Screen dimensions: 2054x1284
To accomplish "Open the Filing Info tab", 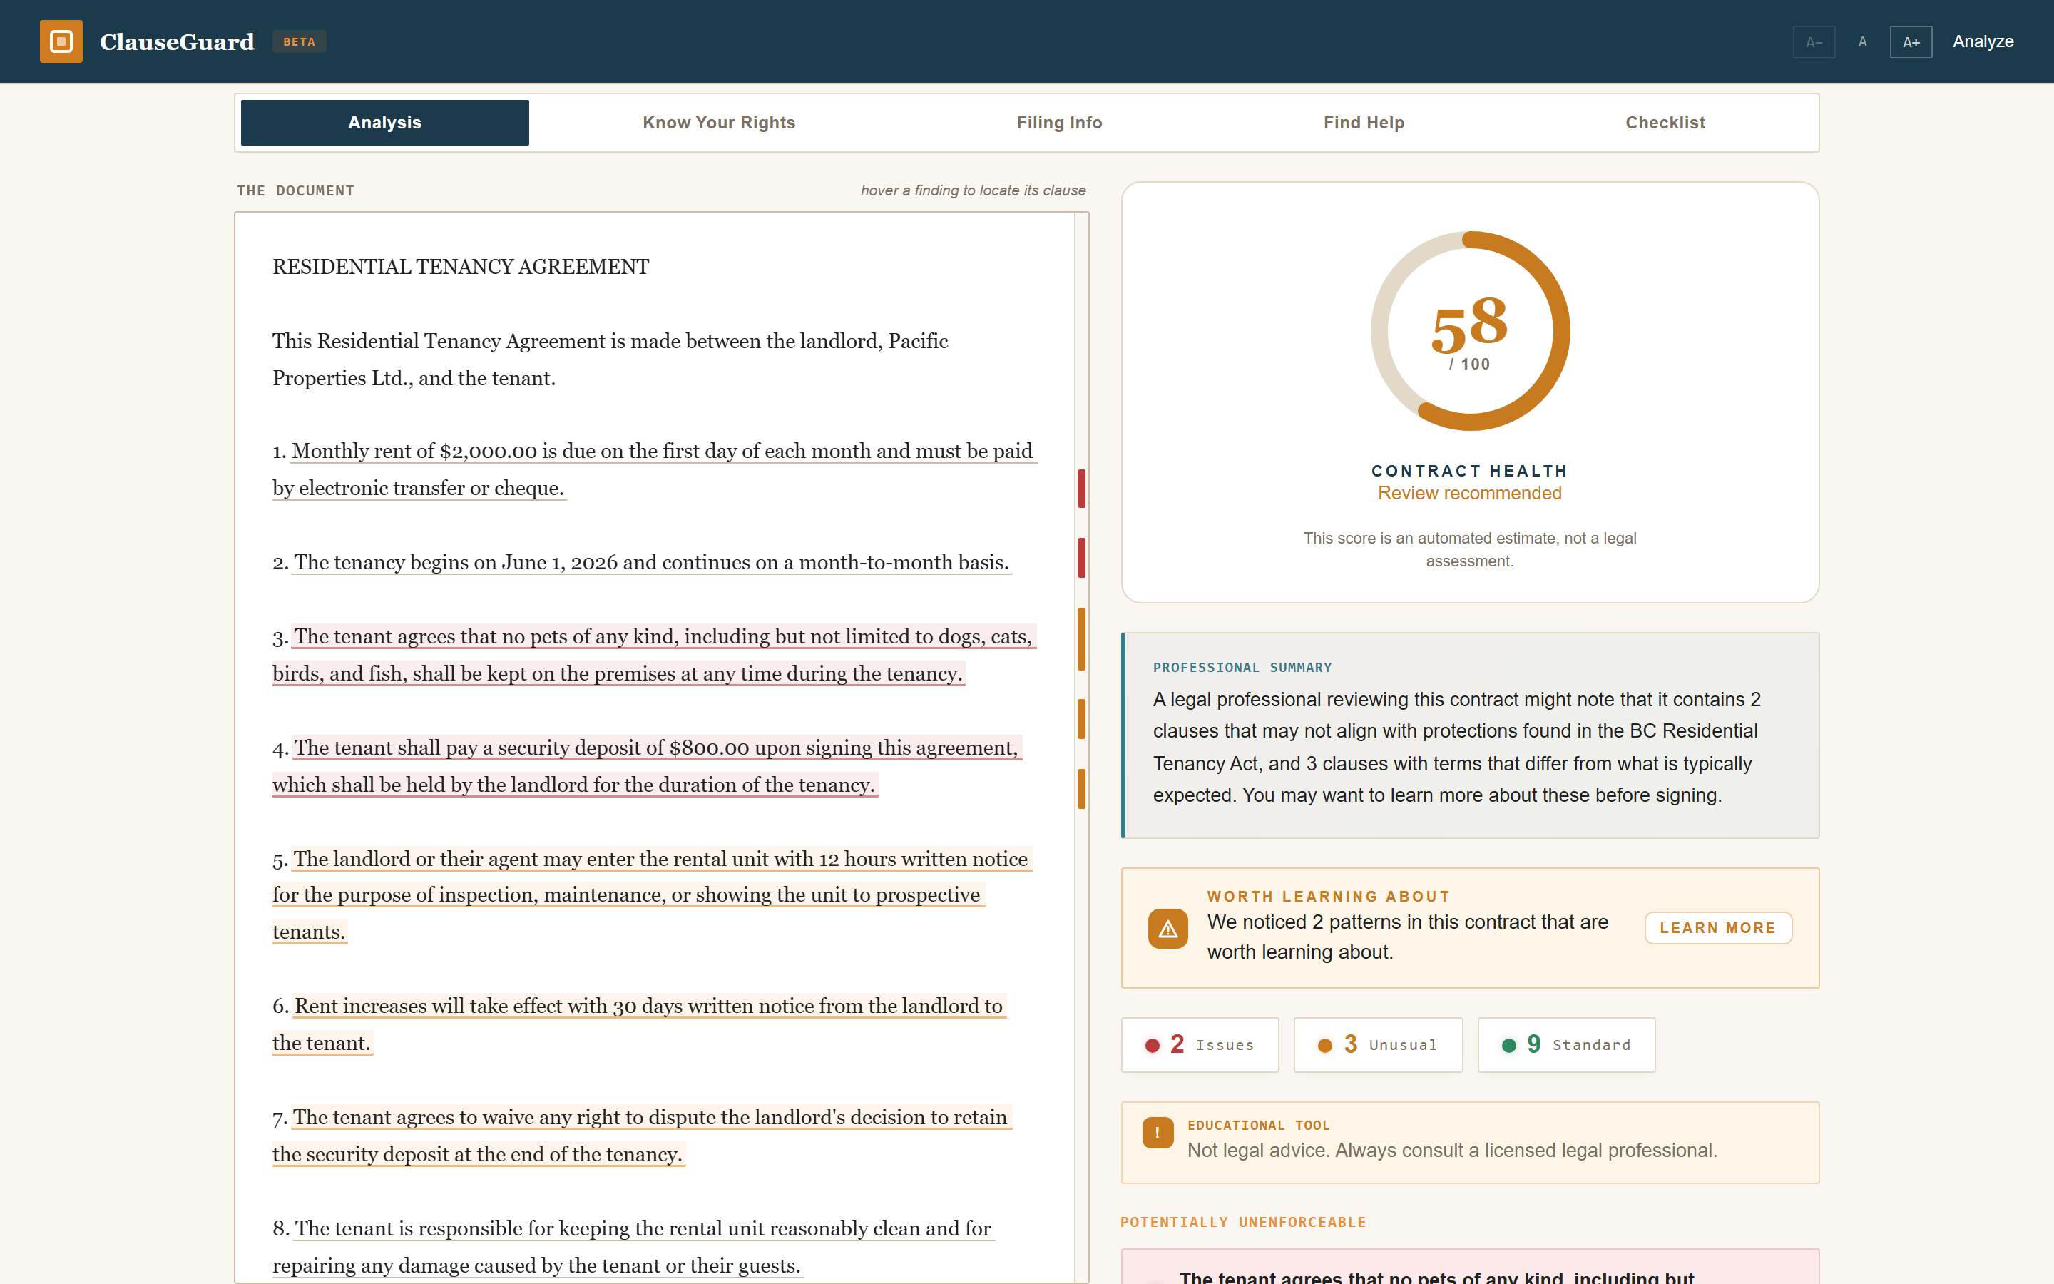I will (1059, 122).
